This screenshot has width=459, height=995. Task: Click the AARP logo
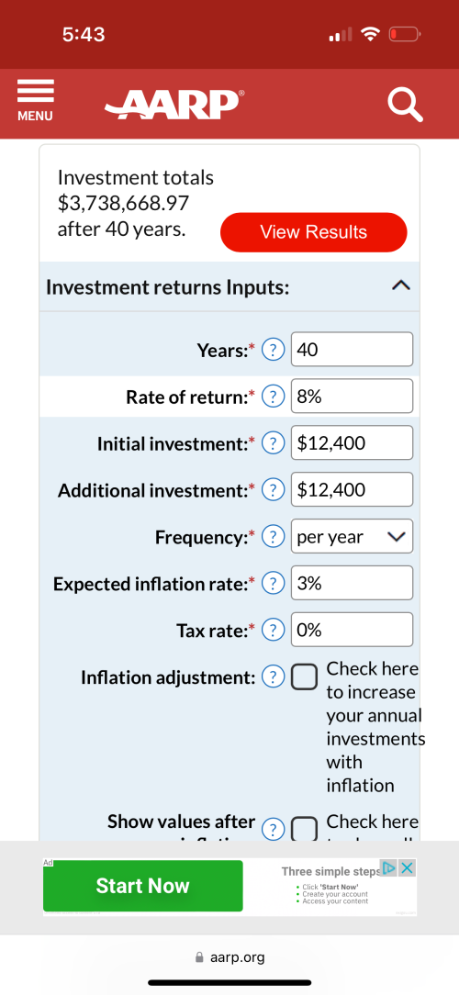(174, 104)
